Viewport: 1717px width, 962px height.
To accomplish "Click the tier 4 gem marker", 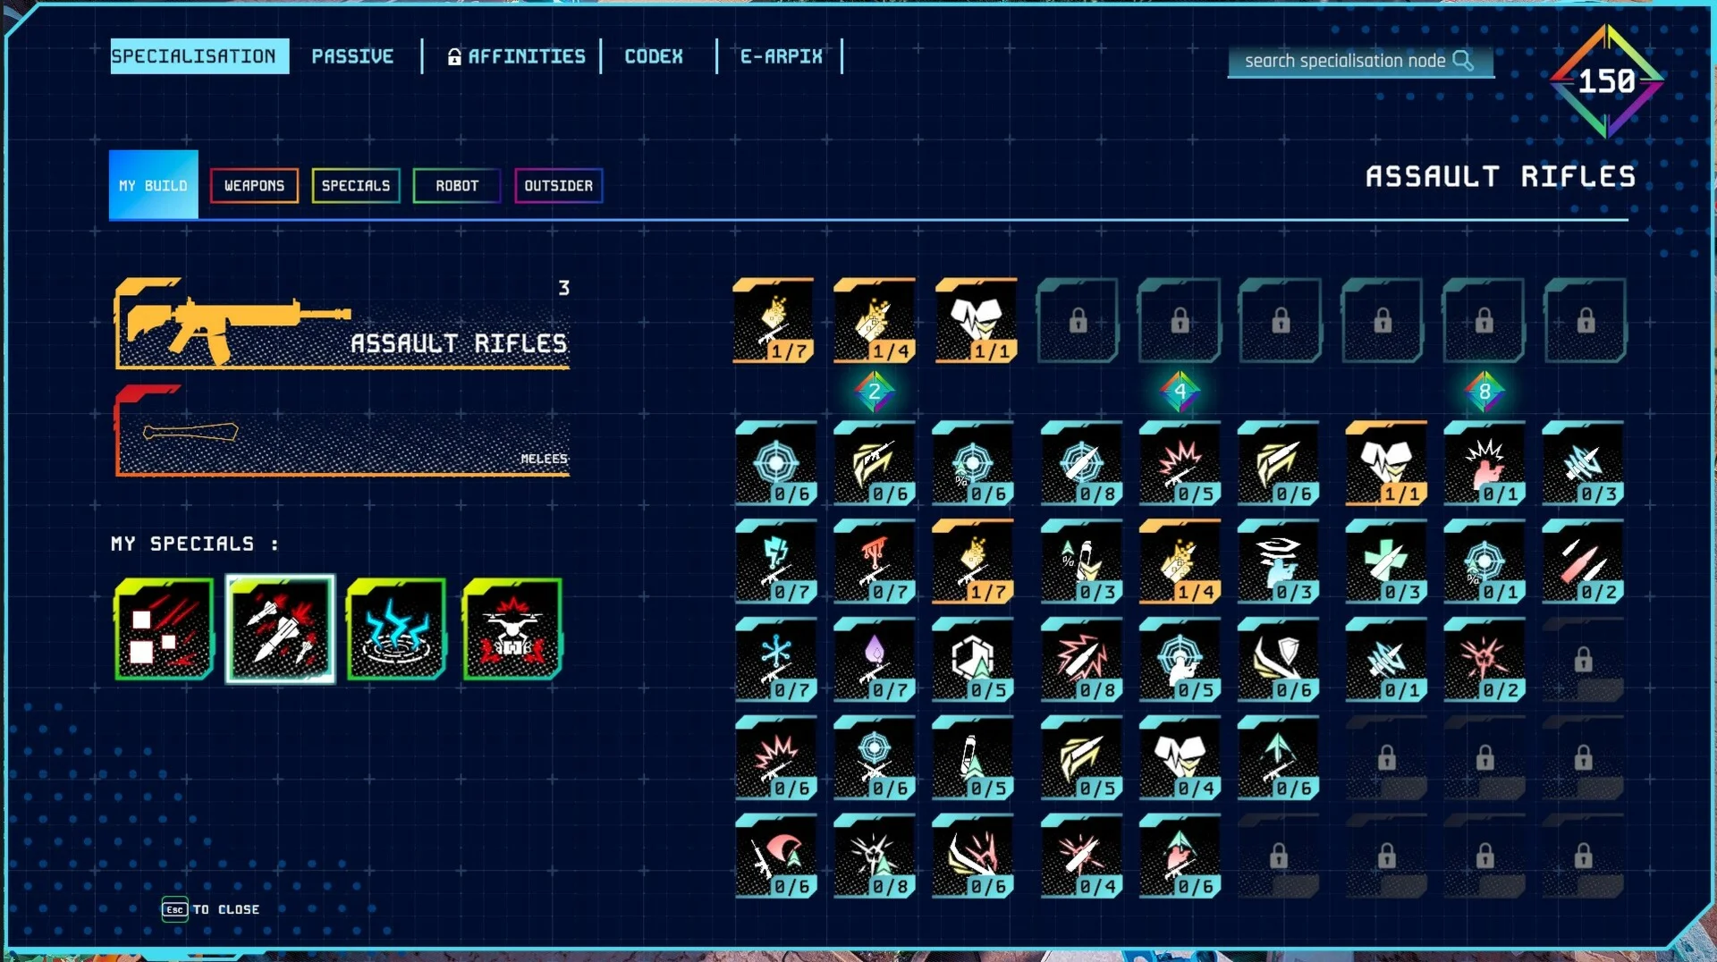I will coord(1180,392).
